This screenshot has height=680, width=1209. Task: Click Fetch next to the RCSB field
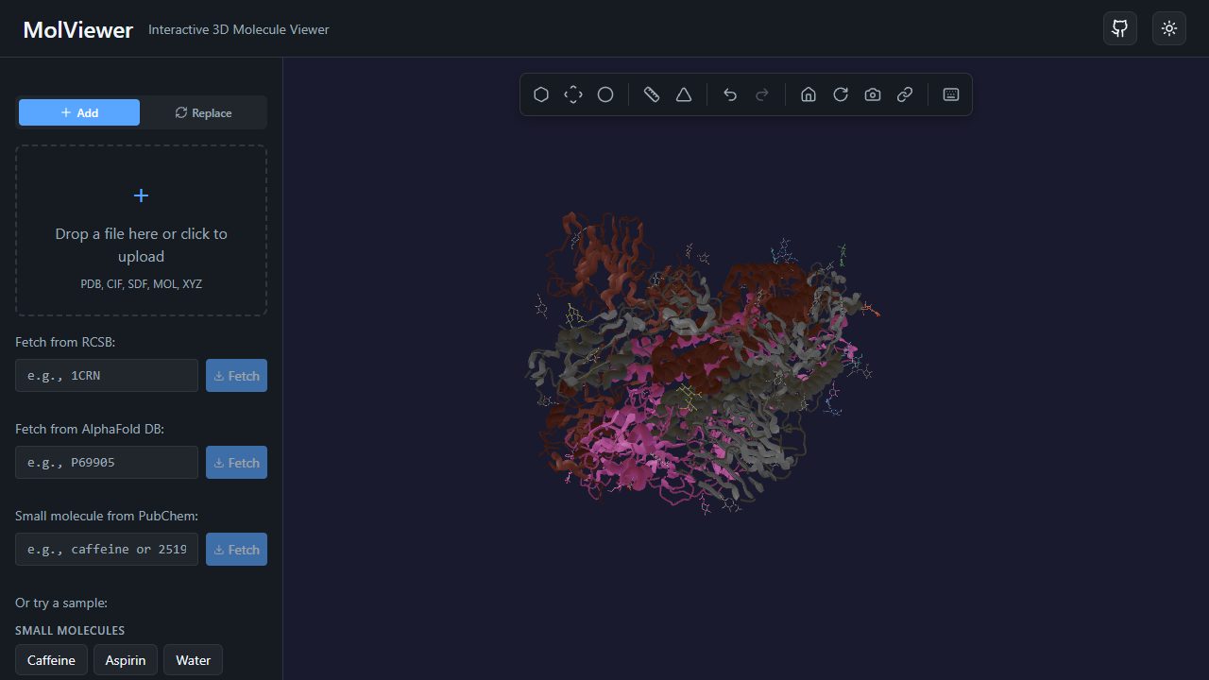pyautogui.click(x=236, y=375)
